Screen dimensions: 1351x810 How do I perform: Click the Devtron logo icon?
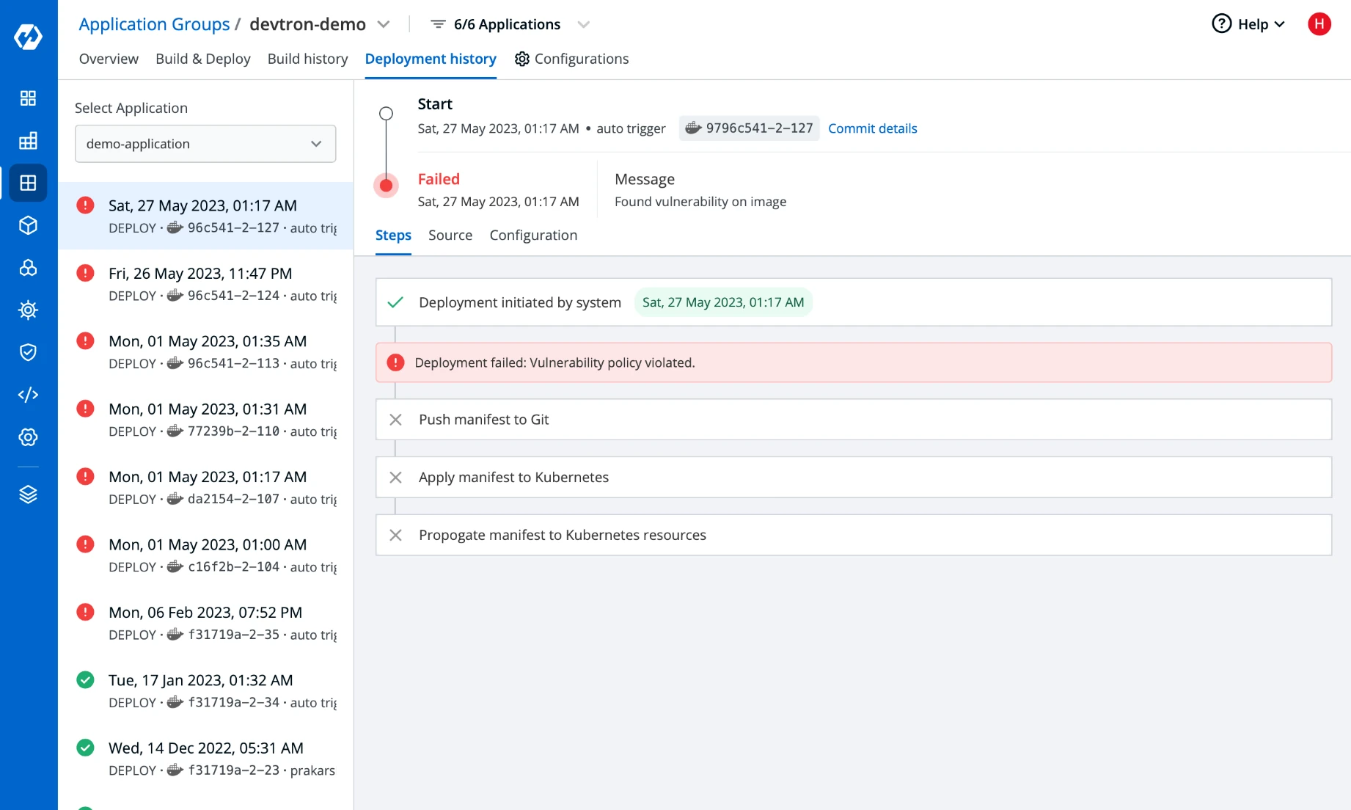28,36
